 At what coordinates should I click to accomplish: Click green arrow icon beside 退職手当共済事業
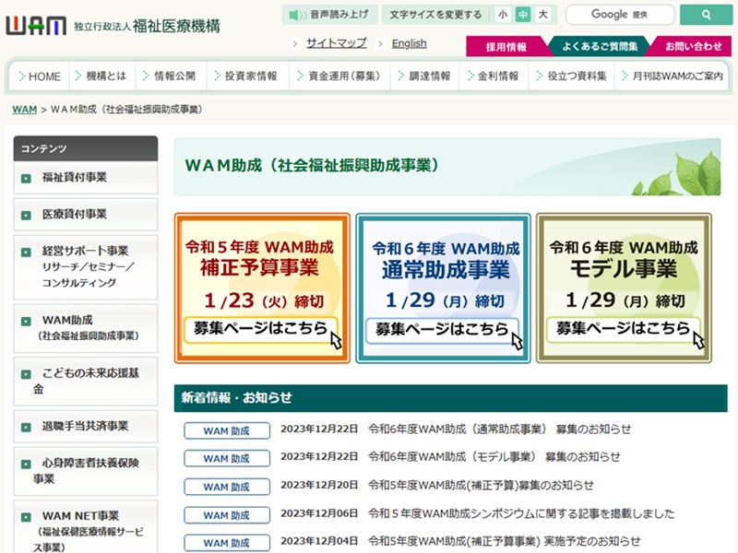tap(27, 427)
